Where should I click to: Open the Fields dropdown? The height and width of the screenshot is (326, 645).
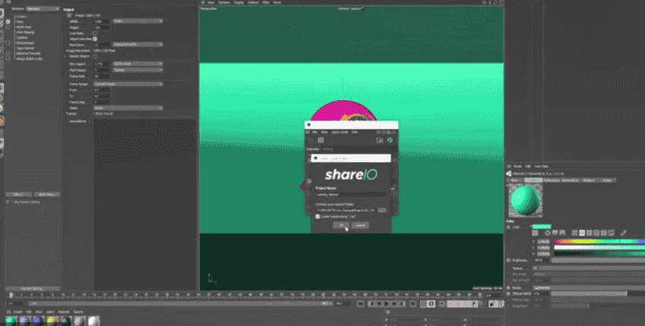[128, 108]
